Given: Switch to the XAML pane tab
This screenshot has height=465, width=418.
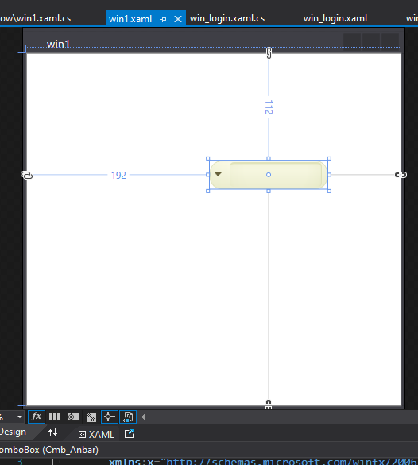Looking at the screenshot, I should tap(97, 435).
